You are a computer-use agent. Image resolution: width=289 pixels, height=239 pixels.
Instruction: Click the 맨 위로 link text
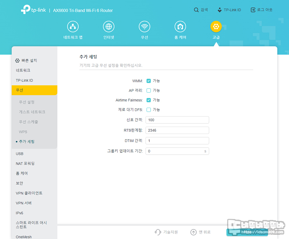click(x=205, y=232)
